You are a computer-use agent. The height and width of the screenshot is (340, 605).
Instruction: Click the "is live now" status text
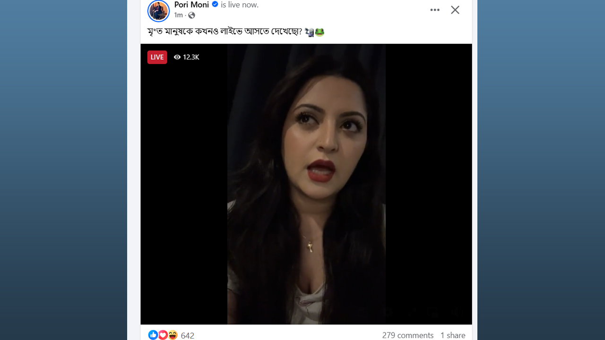pos(240,5)
